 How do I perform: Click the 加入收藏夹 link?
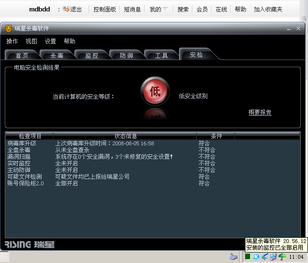[268, 9]
